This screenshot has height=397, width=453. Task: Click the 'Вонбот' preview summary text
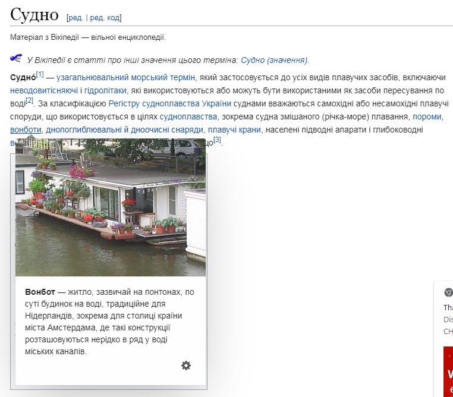click(110, 322)
